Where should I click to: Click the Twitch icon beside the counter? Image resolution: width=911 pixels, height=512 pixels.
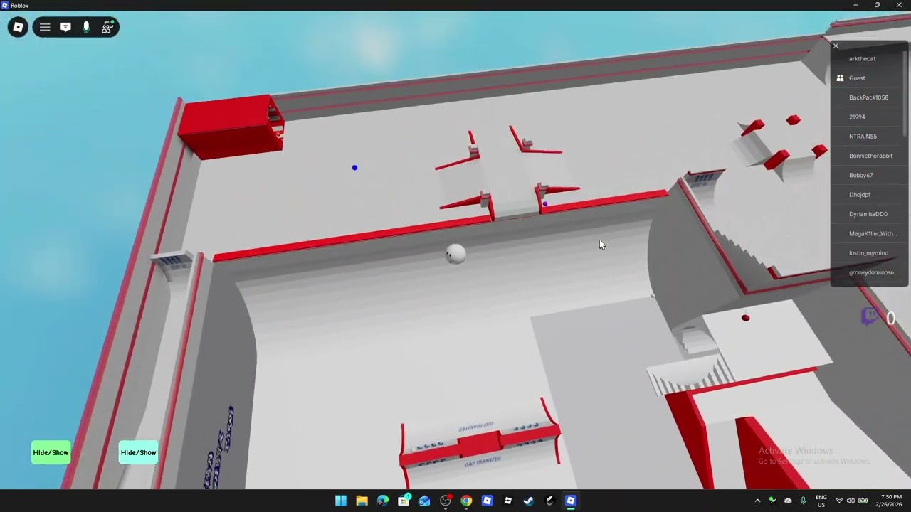[870, 316]
